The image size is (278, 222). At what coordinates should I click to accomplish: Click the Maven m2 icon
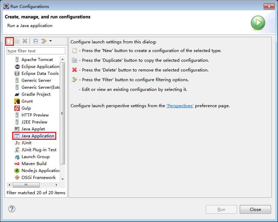17,164
